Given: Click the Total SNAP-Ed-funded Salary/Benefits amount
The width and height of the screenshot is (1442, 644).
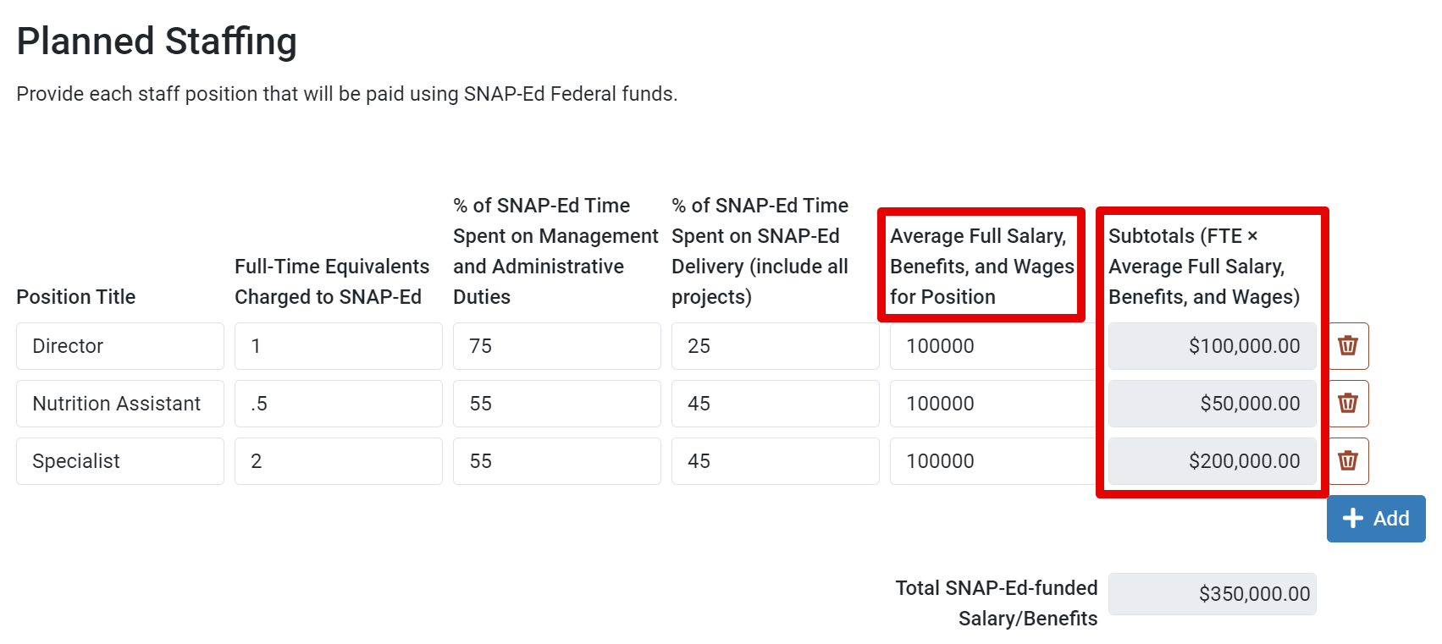Looking at the screenshot, I should pos(1212,593).
